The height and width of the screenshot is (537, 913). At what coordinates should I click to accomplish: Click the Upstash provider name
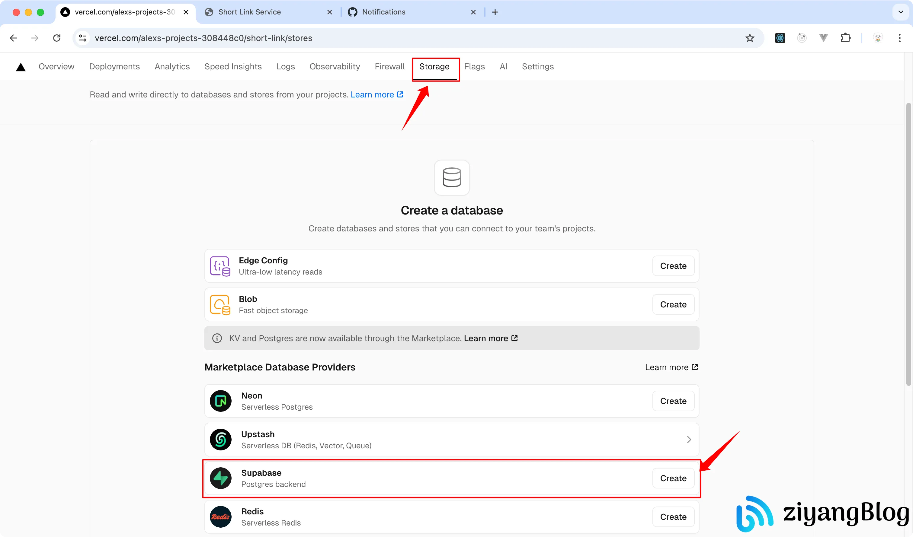click(x=258, y=434)
